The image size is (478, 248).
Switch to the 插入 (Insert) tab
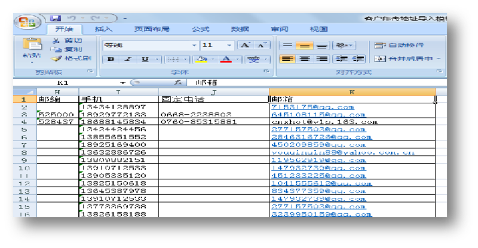click(103, 29)
